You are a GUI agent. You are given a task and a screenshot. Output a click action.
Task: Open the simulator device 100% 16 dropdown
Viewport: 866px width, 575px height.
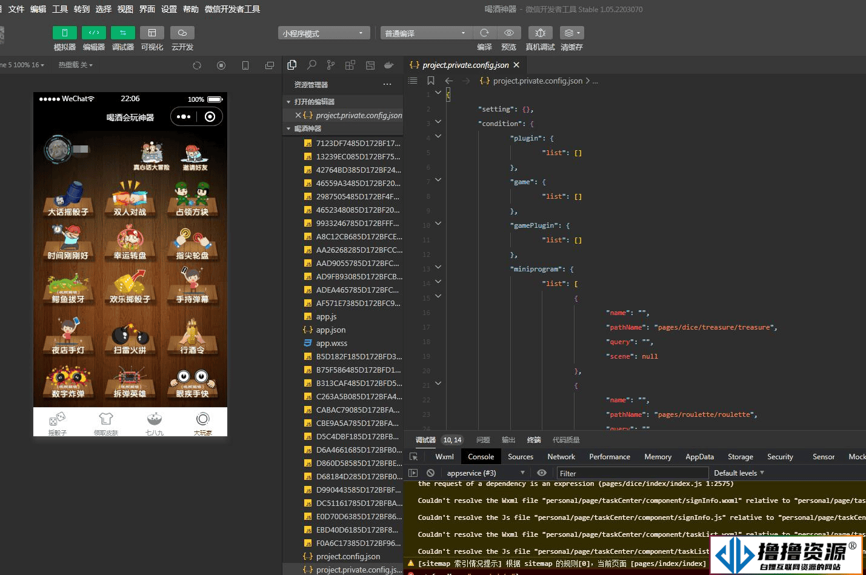[23, 65]
